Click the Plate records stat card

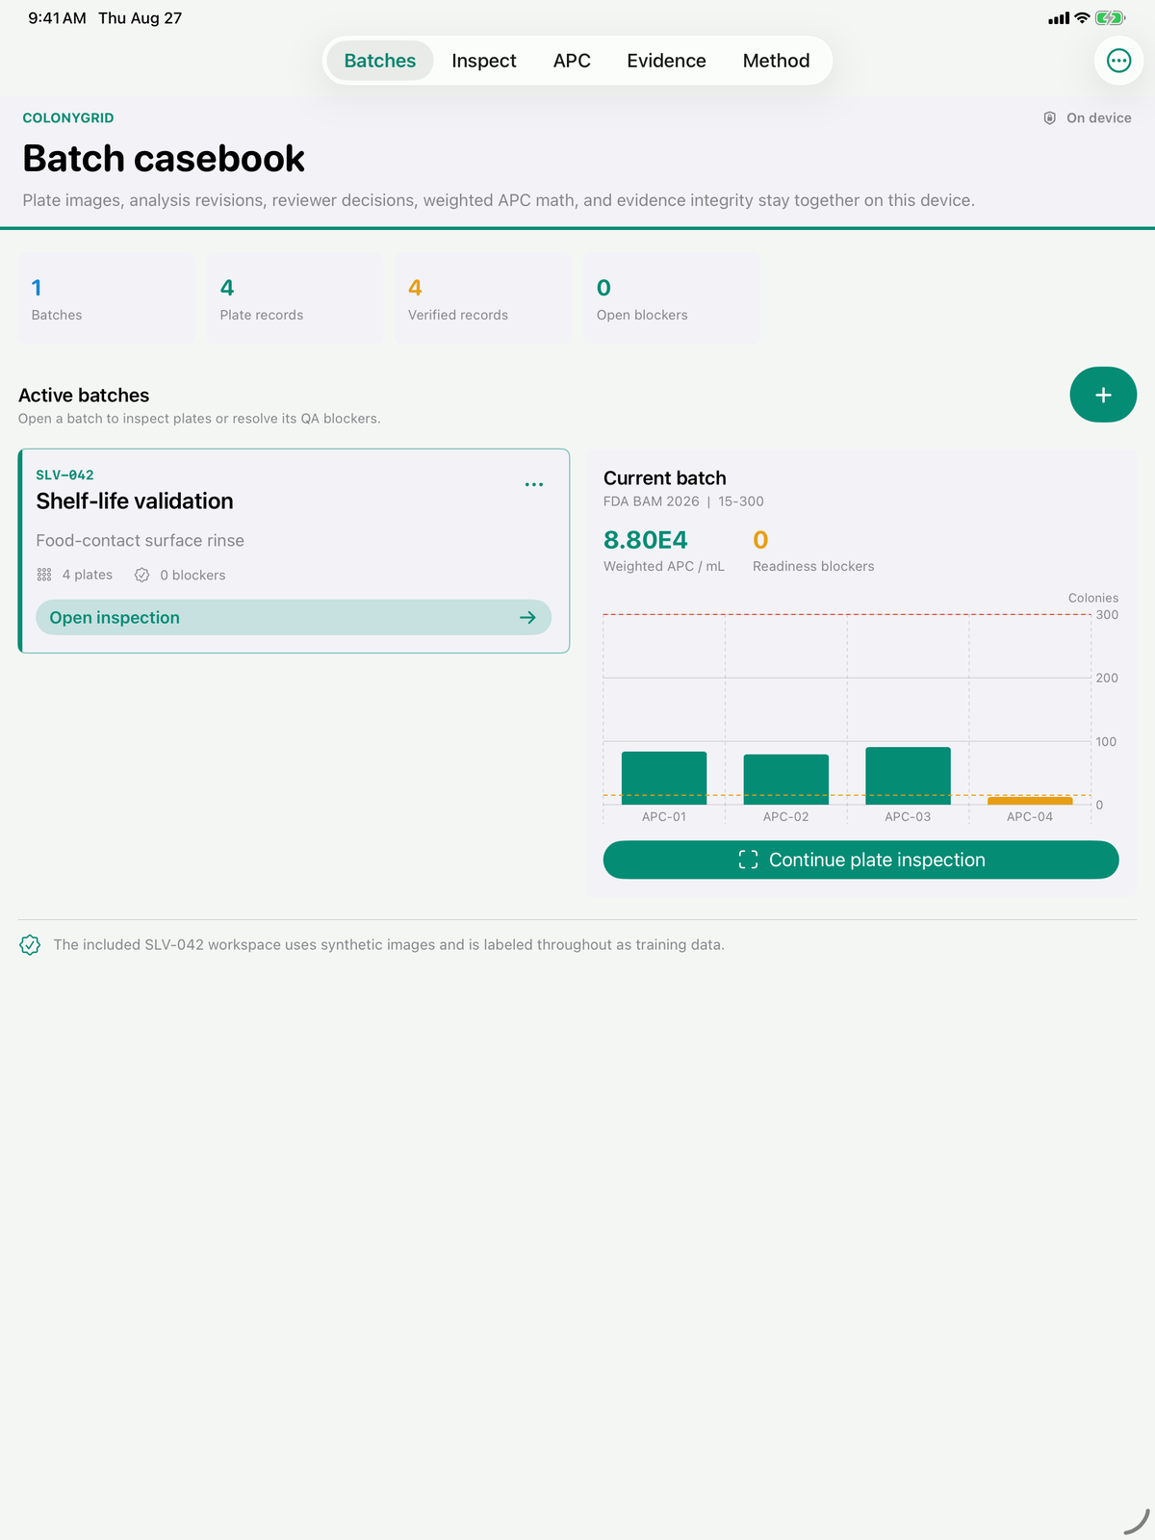(x=295, y=298)
